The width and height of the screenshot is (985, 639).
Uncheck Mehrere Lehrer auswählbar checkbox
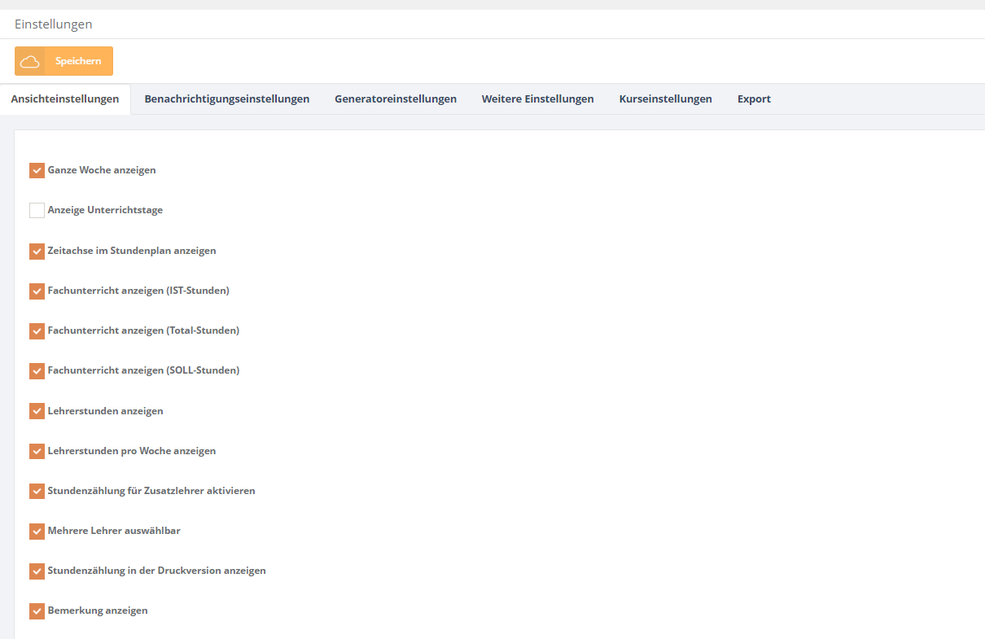(37, 531)
